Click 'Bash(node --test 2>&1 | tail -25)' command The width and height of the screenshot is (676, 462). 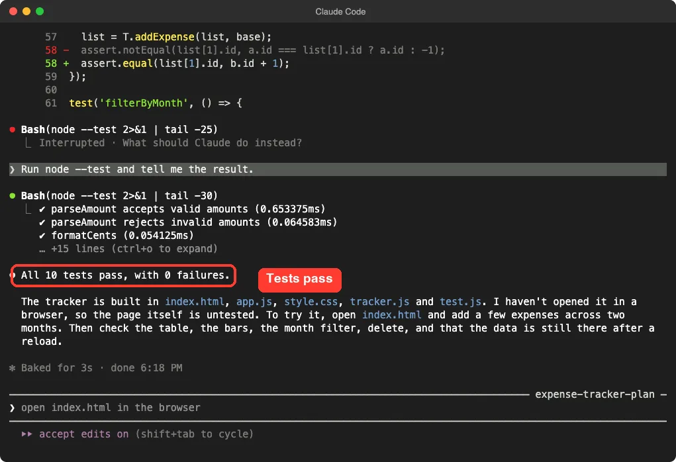pos(119,130)
